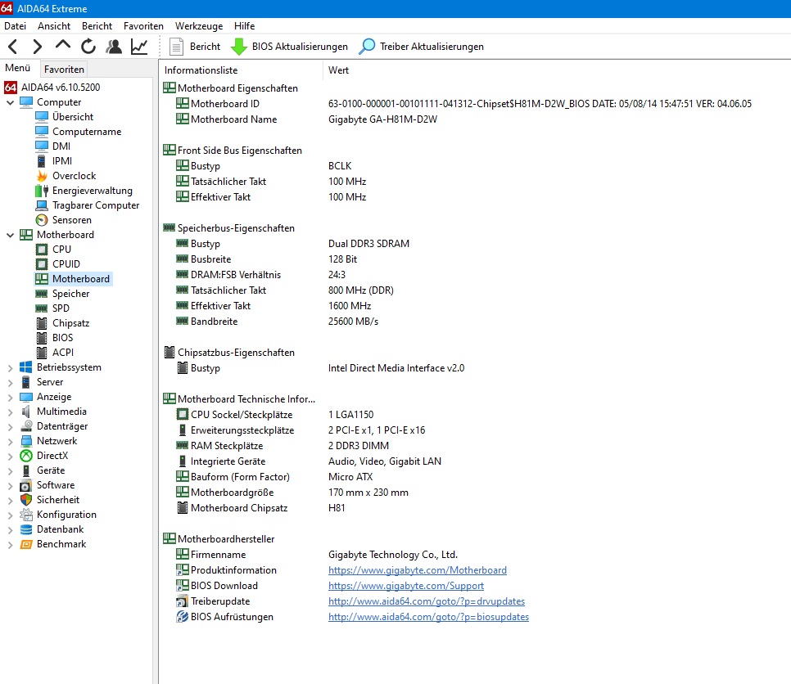Image resolution: width=791 pixels, height=684 pixels.
Task: Open the Hilfe menu
Action: 244,26
